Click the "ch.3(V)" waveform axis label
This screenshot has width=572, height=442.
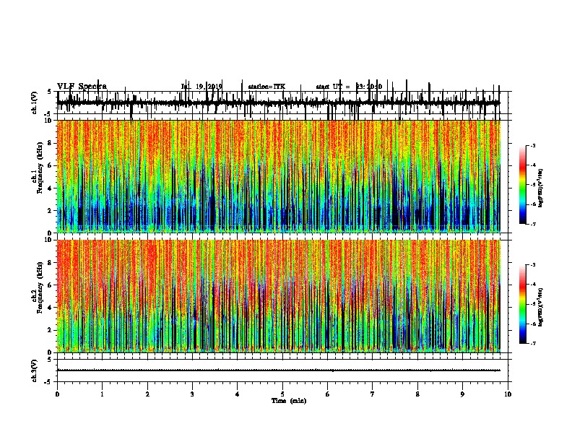(35, 370)
